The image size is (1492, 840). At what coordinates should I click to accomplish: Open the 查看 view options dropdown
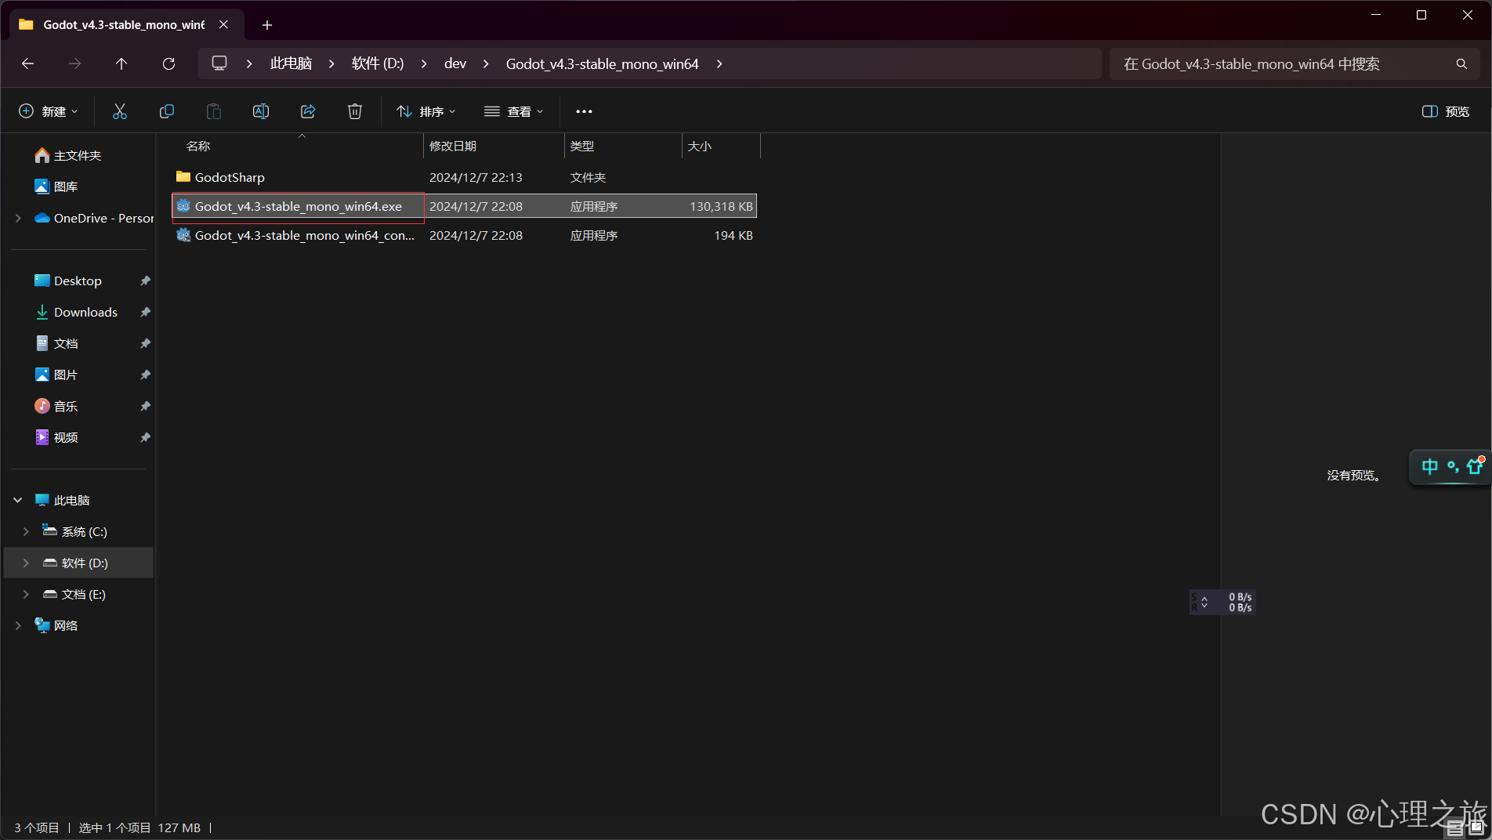(514, 111)
